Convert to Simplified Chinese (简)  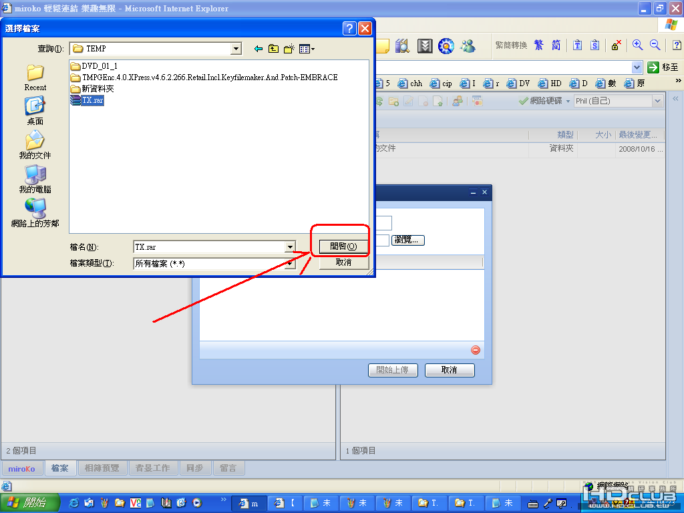[556, 45]
